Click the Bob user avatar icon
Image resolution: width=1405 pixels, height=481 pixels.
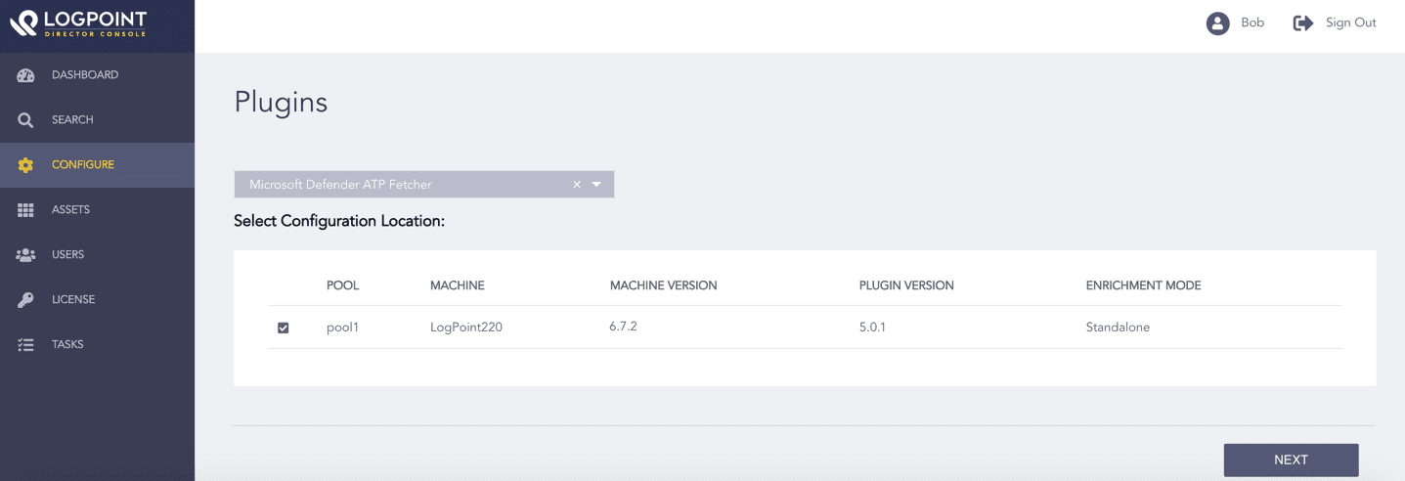(x=1217, y=23)
